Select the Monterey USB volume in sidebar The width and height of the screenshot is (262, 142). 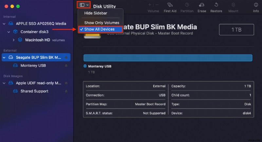(33, 65)
